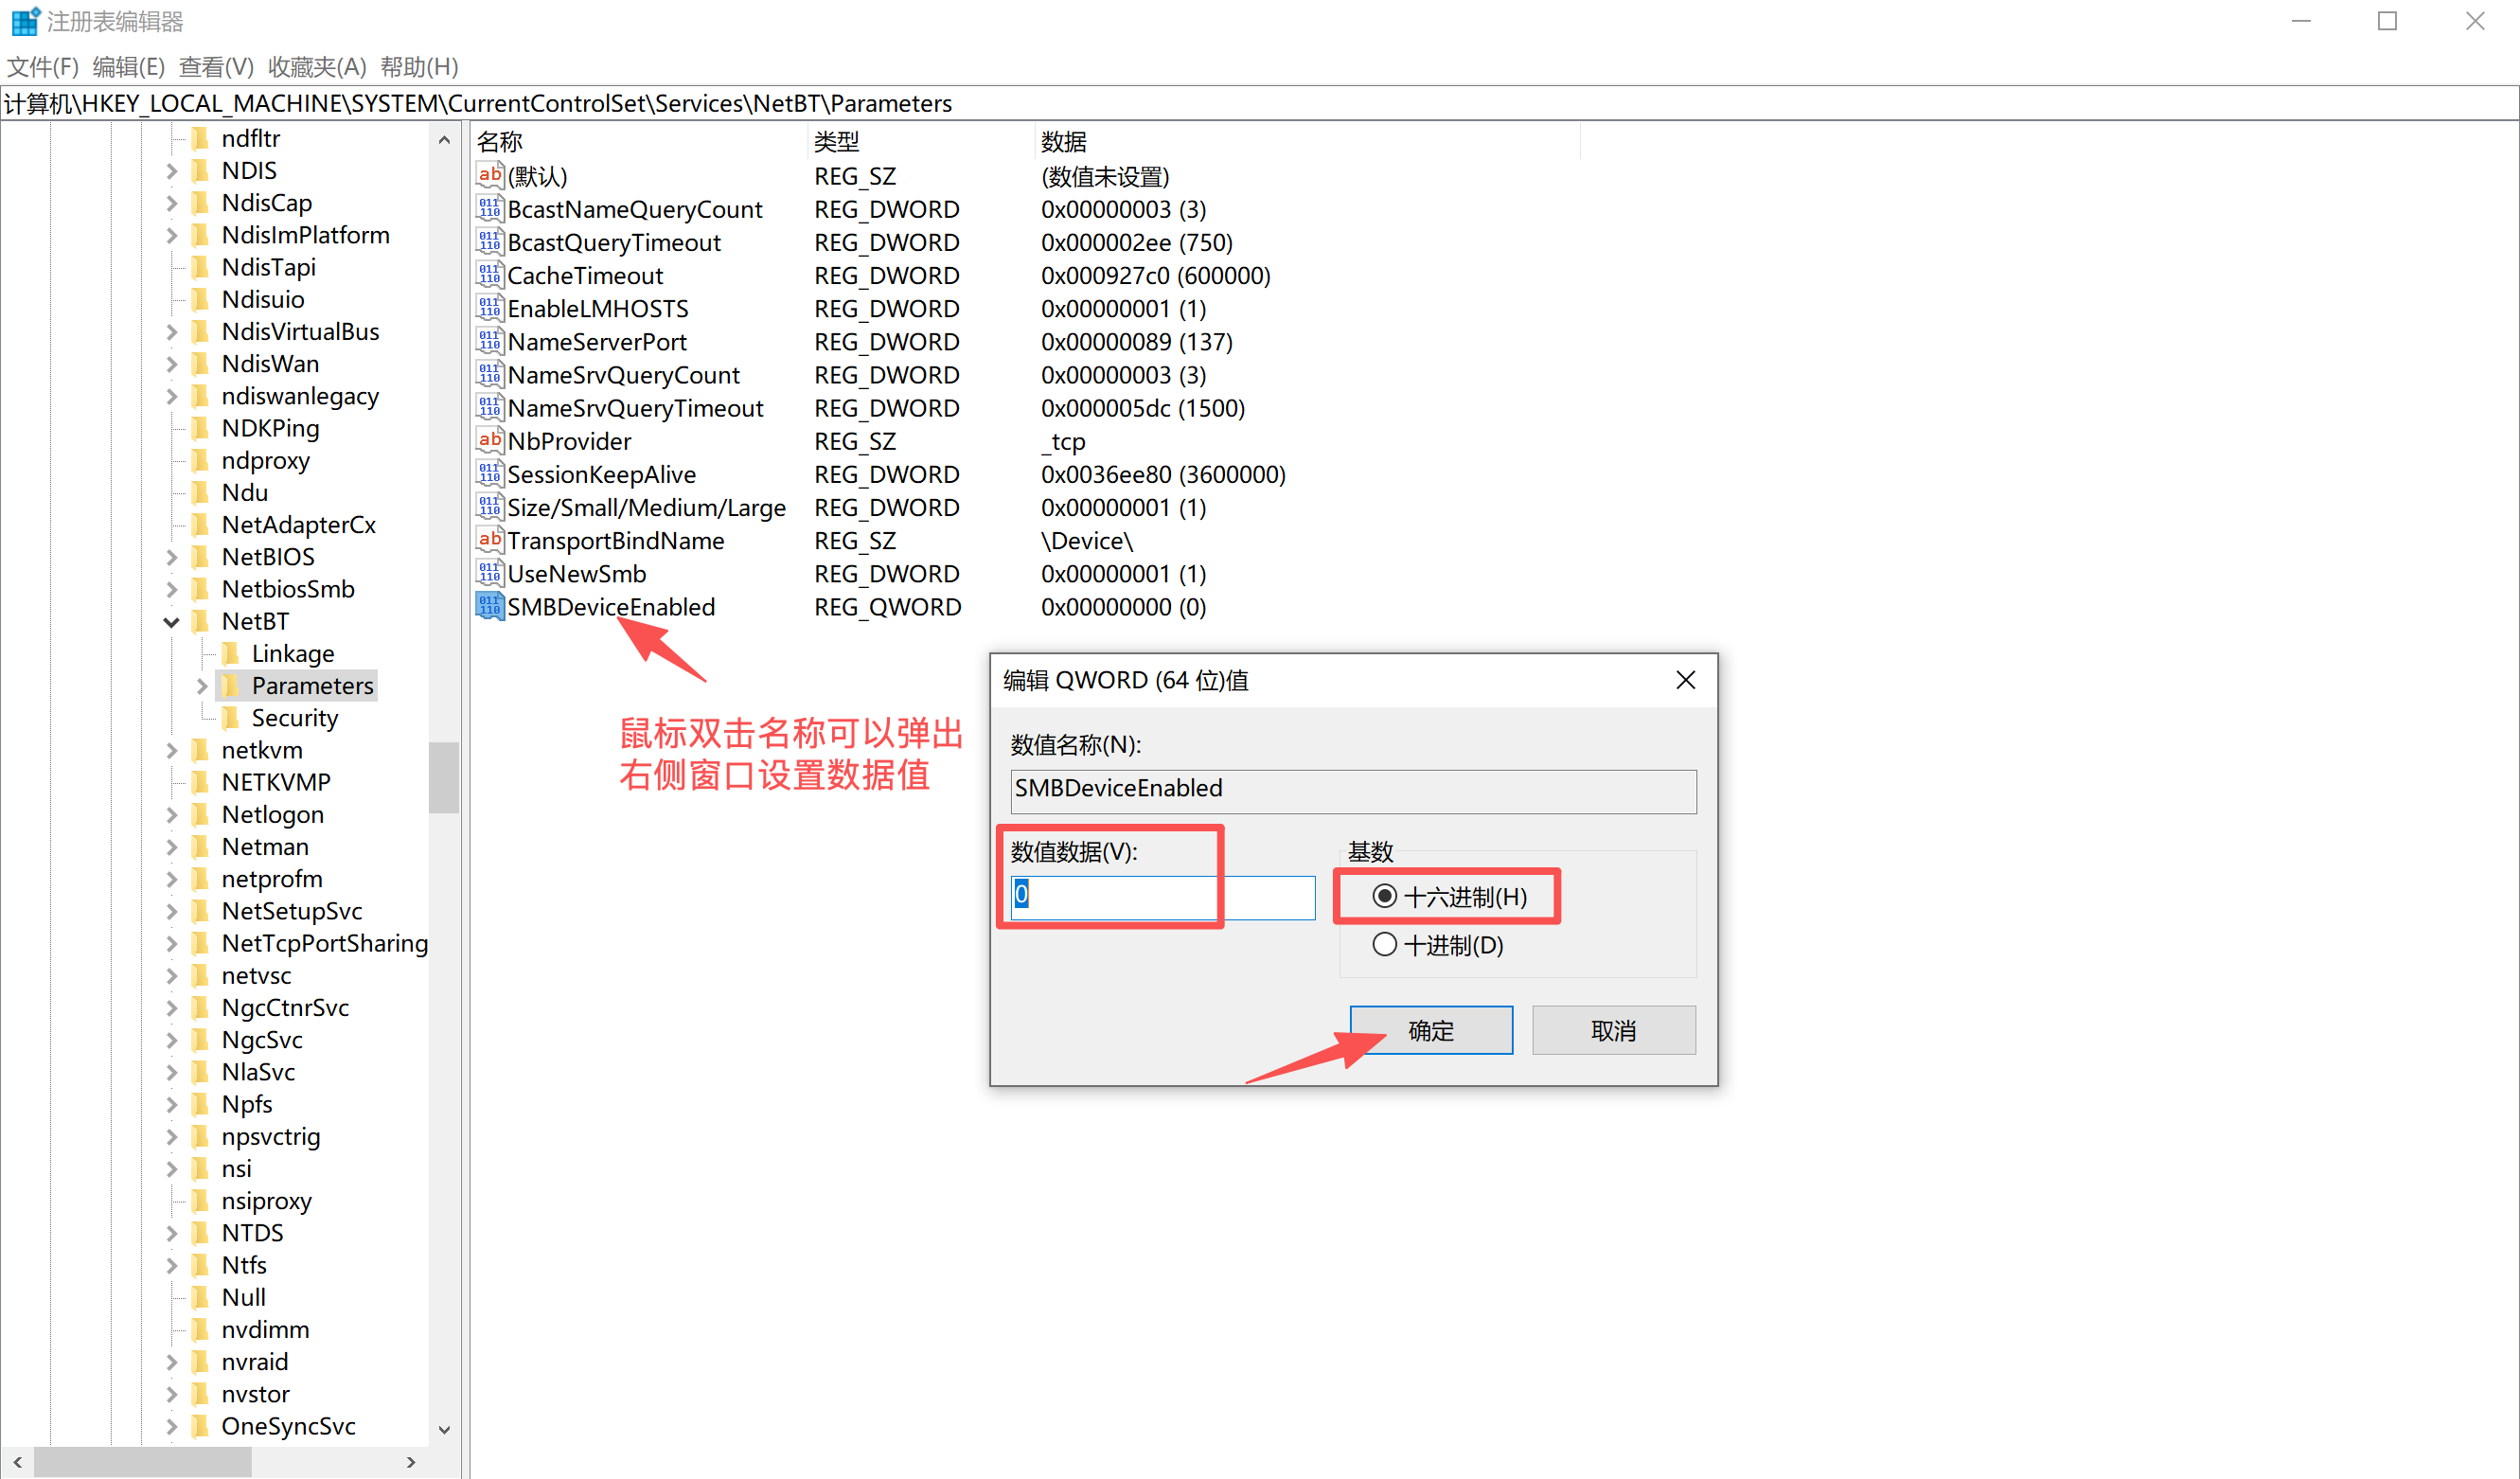The width and height of the screenshot is (2520, 1479).
Task: Expand the Parameters subkey node
Action: (201, 686)
